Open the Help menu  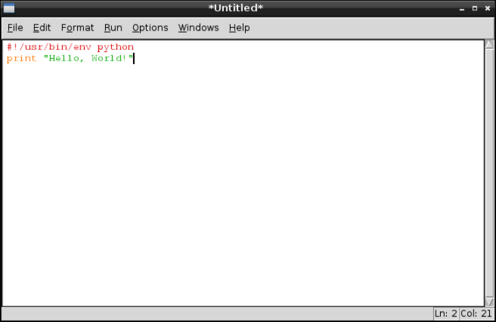(239, 28)
